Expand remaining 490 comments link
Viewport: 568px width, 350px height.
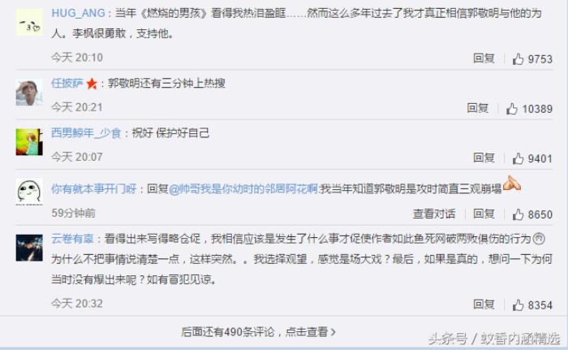tap(258, 332)
